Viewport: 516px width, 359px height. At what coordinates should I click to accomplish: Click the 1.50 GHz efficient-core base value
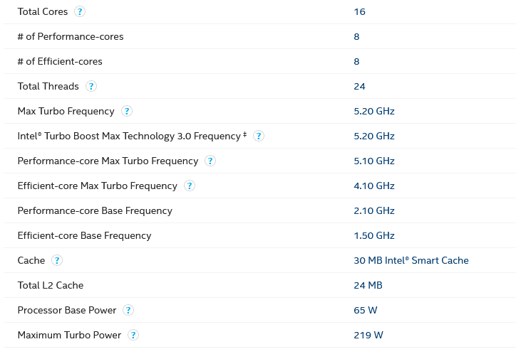(x=374, y=235)
